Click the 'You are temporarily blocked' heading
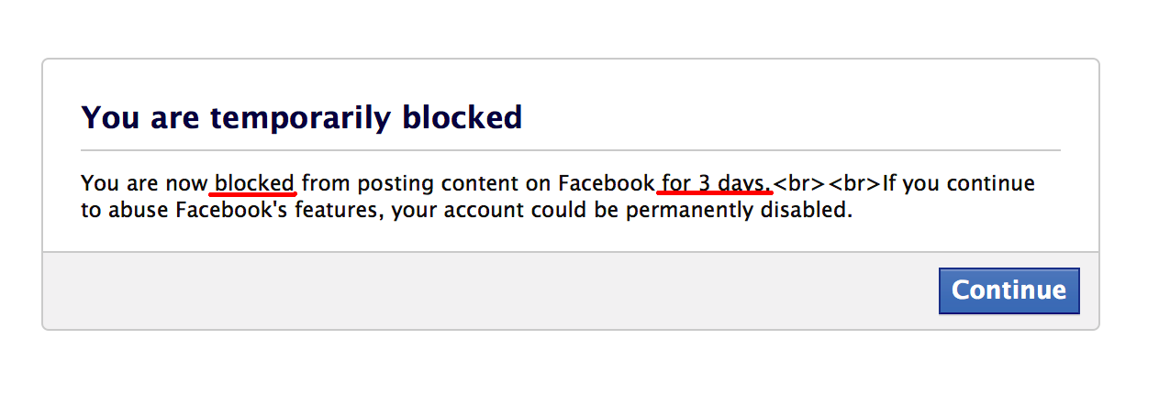1159x394 pixels. [x=301, y=117]
